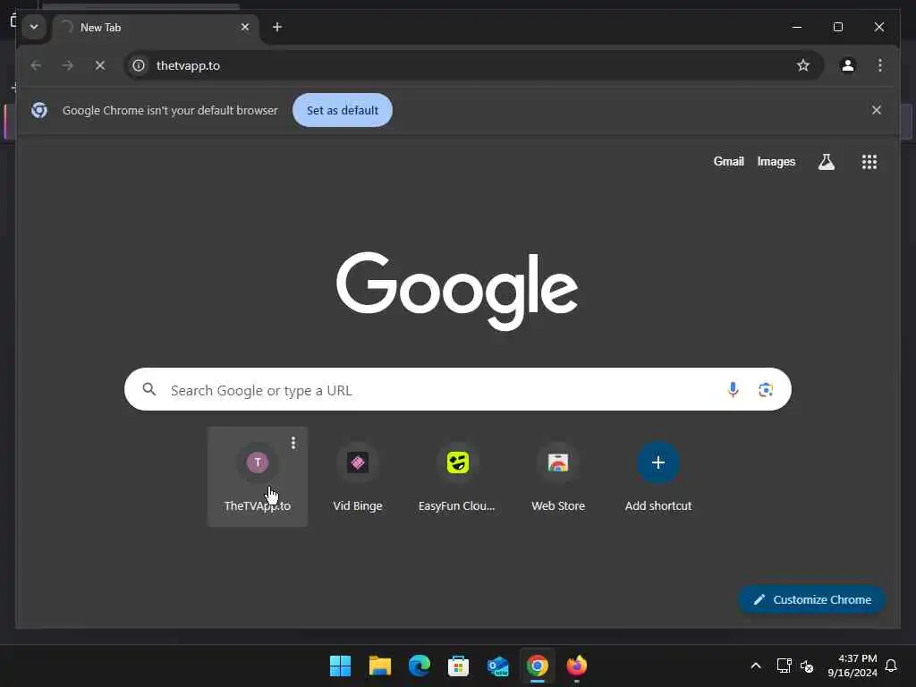Open the tab search dropdown arrow
This screenshot has height=687, width=916.
tap(34, 27)
